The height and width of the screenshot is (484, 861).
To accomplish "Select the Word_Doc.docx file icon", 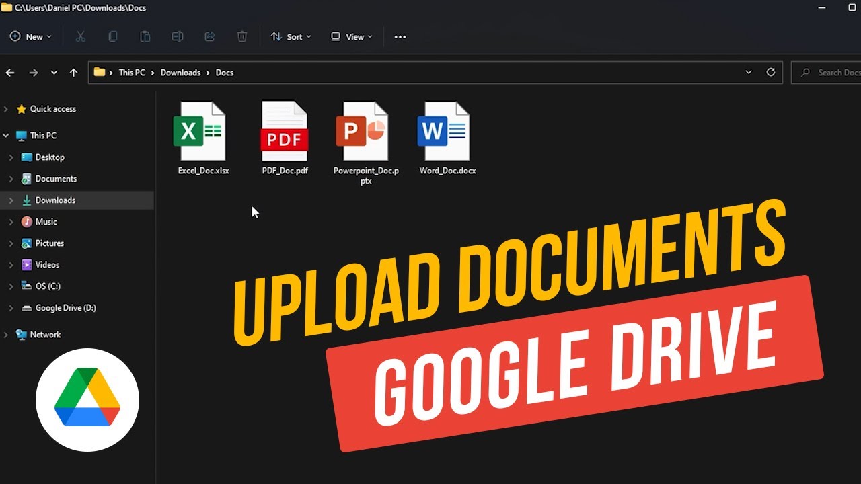I will pyautogui.click(x=443, y=131).
